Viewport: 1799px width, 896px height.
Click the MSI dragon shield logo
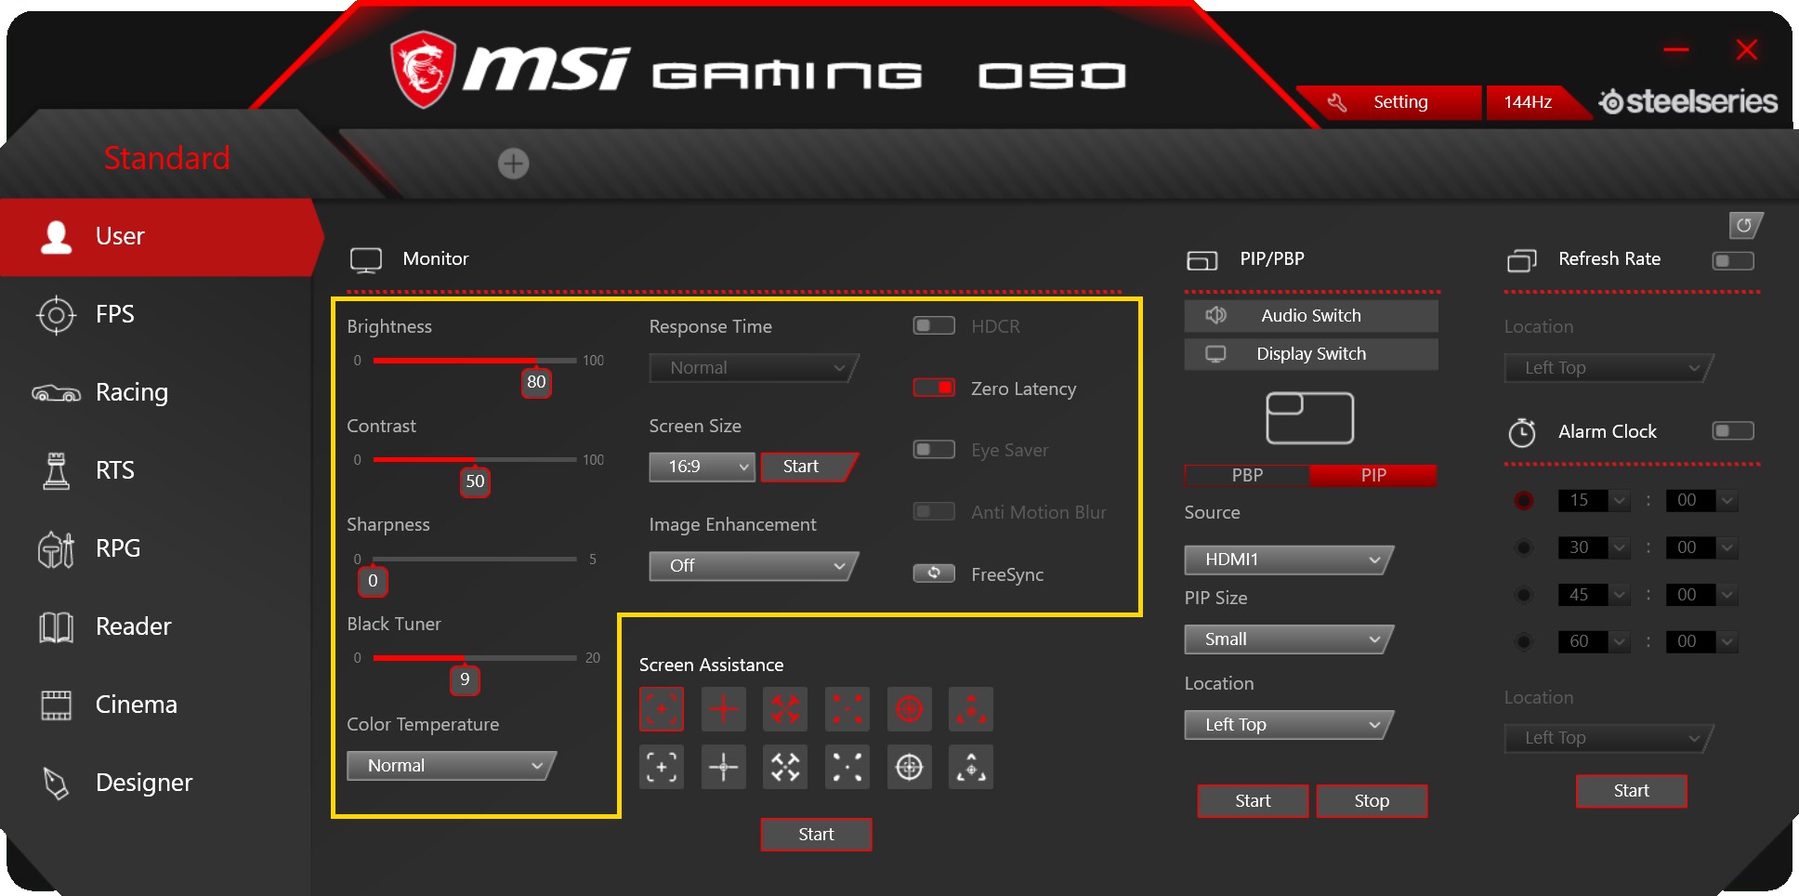click(423, 70)
